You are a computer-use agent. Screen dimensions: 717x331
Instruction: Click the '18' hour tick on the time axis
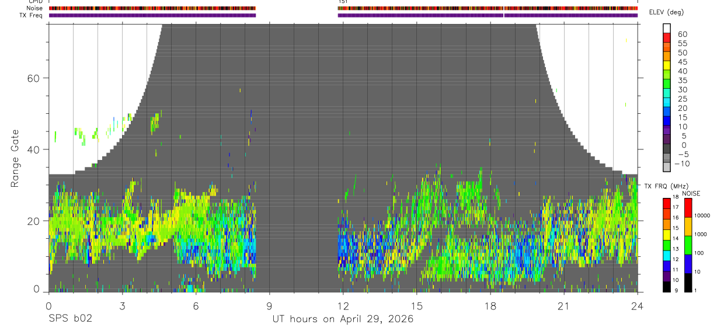coord(490,306)
